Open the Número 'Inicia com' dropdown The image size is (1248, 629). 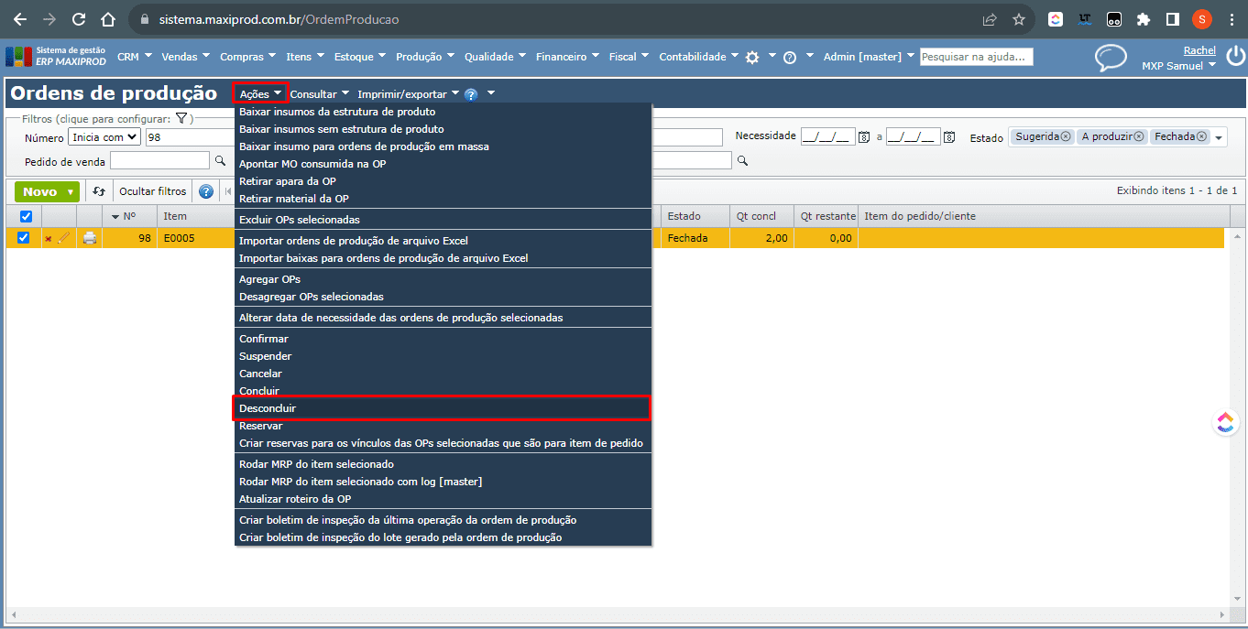point(104,136)
